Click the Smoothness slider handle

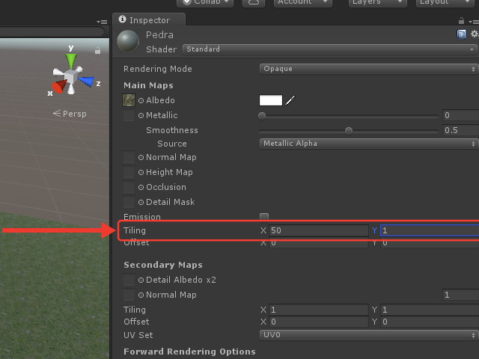coord(349,131)
